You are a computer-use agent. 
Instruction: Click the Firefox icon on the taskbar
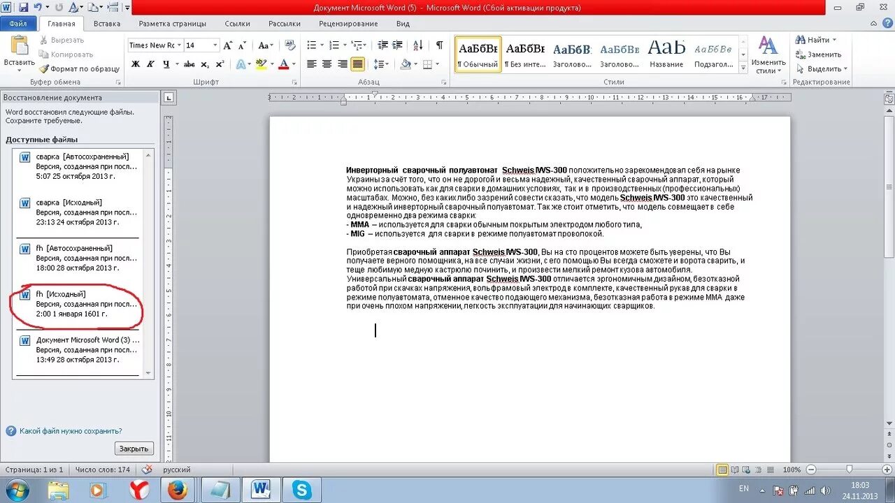[x=178, y=490]
